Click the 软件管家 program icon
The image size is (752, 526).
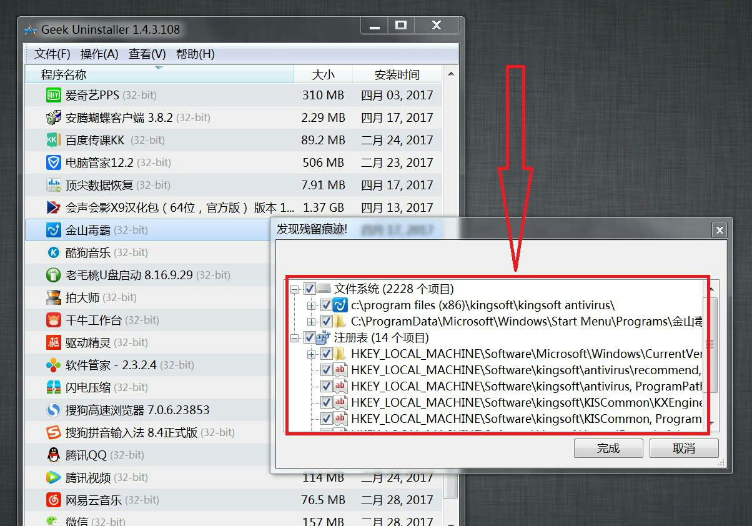(54, 365)
